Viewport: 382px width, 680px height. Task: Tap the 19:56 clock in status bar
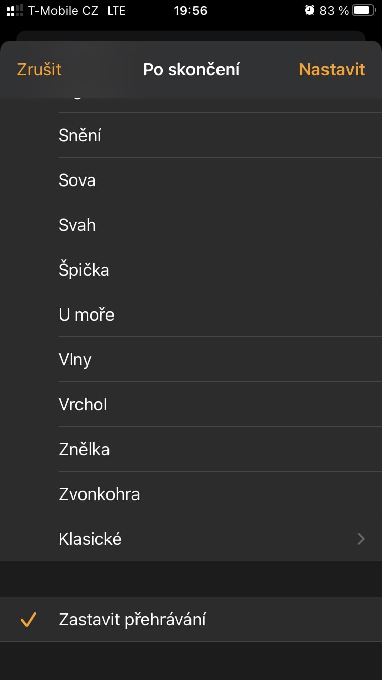(190, 10)
